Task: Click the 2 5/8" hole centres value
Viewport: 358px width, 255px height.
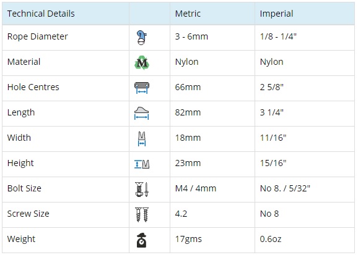Action: (271, 87)
